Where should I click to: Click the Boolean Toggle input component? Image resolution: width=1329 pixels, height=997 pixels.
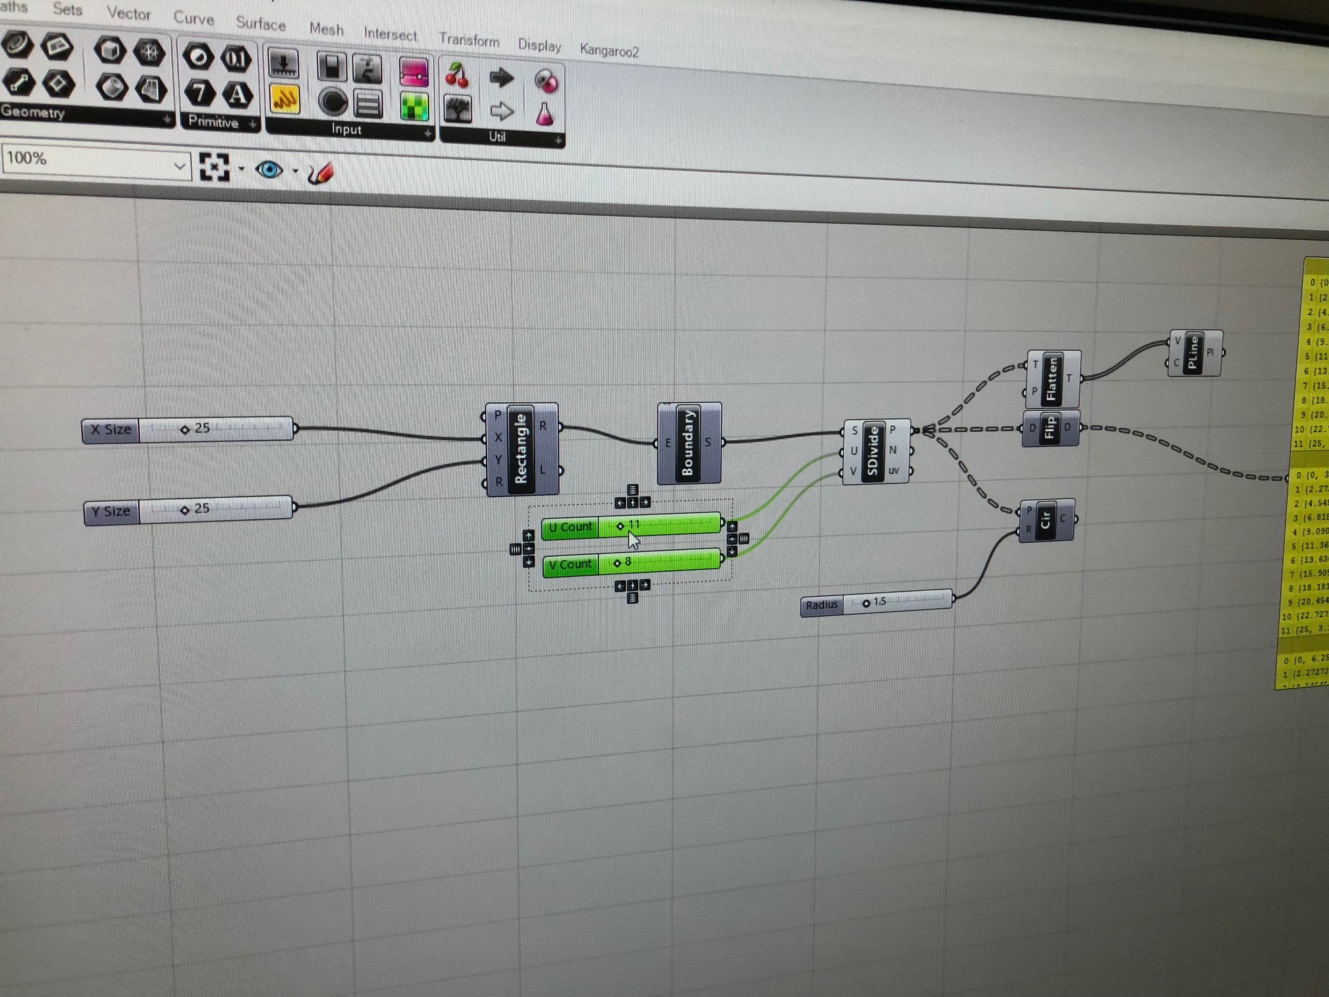click(331, 67)
